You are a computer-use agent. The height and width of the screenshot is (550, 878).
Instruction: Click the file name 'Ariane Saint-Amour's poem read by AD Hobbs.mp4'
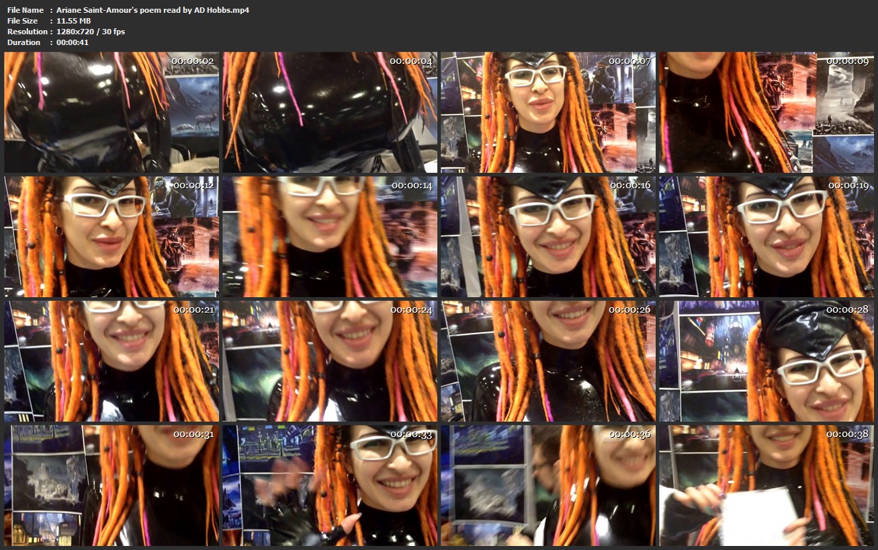click(152, 10)
